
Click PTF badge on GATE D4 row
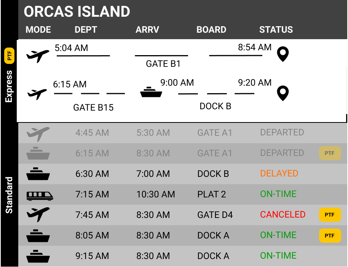pyautogui.click(x=330, y=215)
